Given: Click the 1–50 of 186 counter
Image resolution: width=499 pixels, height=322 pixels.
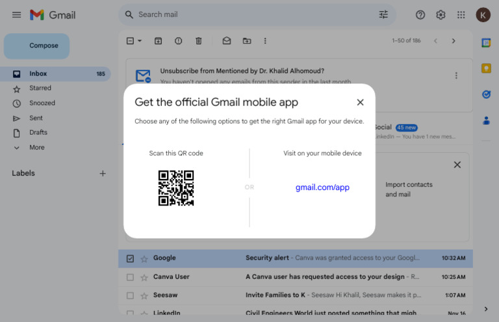Looking at the screenshot, I should pyautogui.click(x=406, y=41).
